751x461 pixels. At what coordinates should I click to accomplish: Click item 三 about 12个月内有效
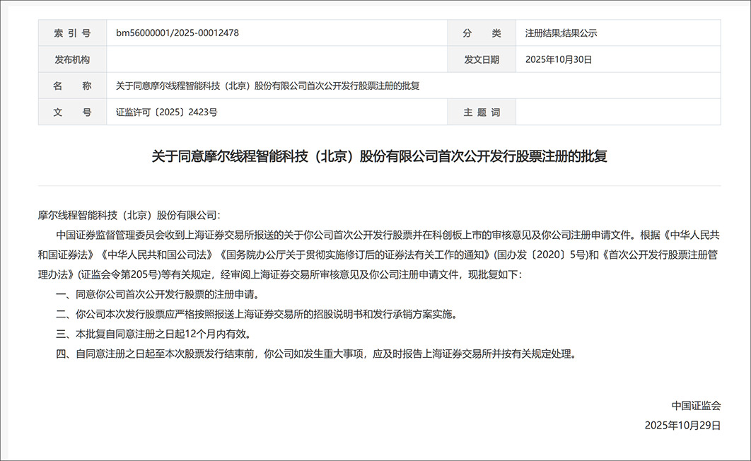pyautogui.click(x=153, y=334)
